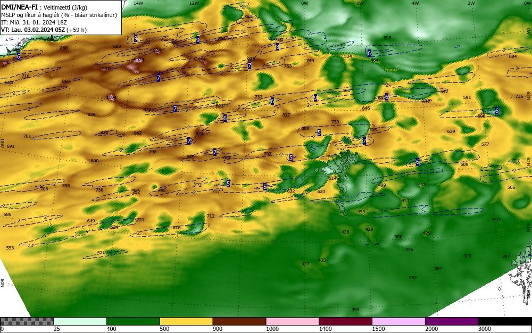This screenshot has height=333, width=532.
Task: Click the '6W' longitude label
Action: click(360, 3)
